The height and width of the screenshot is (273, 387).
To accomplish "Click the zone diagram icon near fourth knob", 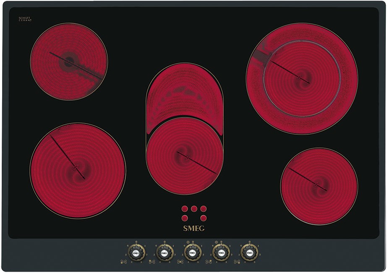I will click(208, 261).
